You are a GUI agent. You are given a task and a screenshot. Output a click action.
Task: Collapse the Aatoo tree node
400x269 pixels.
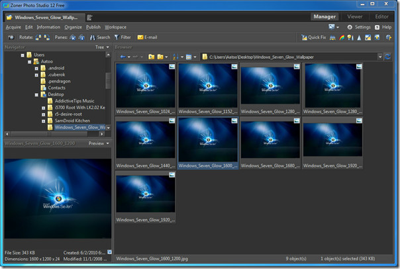pos(30,61)
